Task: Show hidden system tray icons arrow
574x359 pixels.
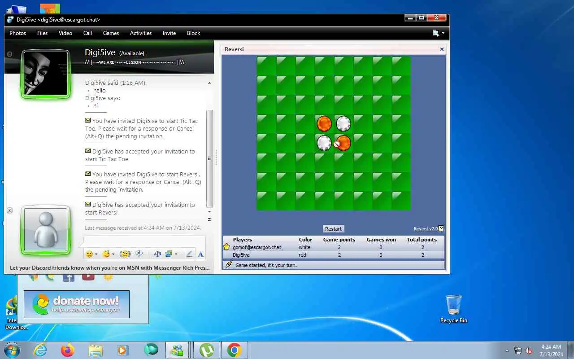Action: [x=507, y=350]
